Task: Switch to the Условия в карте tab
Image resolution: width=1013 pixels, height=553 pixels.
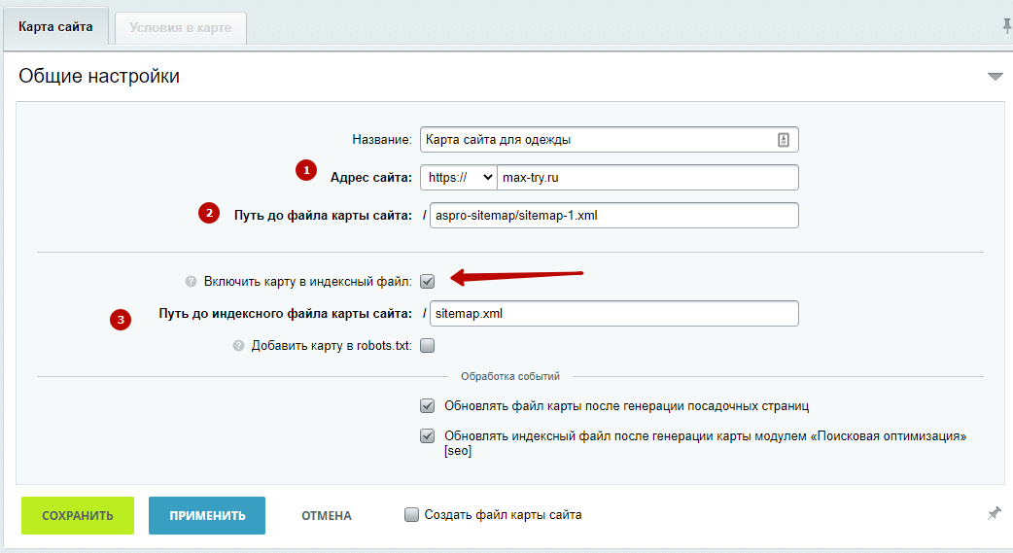Action: pos(180,27)
